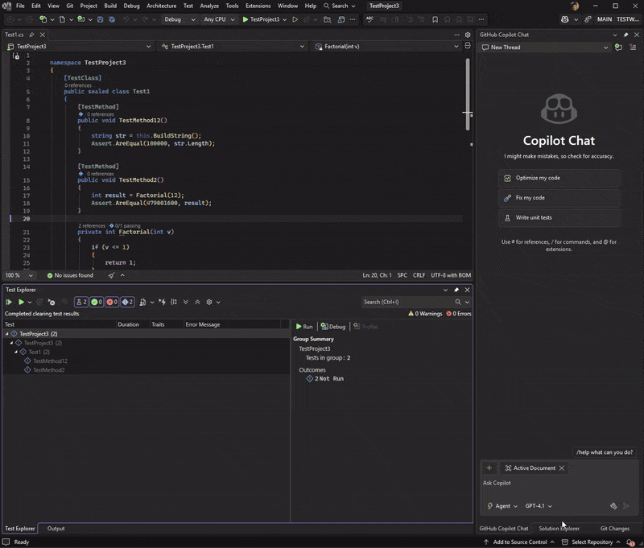Open the GitHub Copilot badge in the title bar

pos(566,20)
